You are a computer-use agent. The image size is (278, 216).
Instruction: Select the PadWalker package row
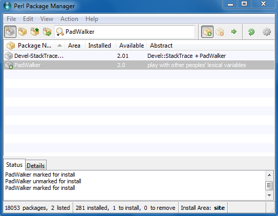point(139,65)
